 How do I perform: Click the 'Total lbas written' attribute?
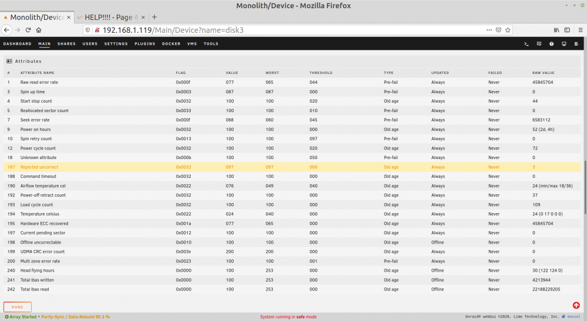(37, 280)
